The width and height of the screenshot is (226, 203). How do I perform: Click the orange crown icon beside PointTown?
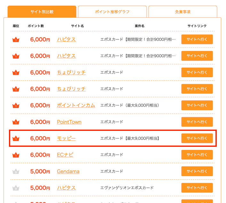coord(16,122)
